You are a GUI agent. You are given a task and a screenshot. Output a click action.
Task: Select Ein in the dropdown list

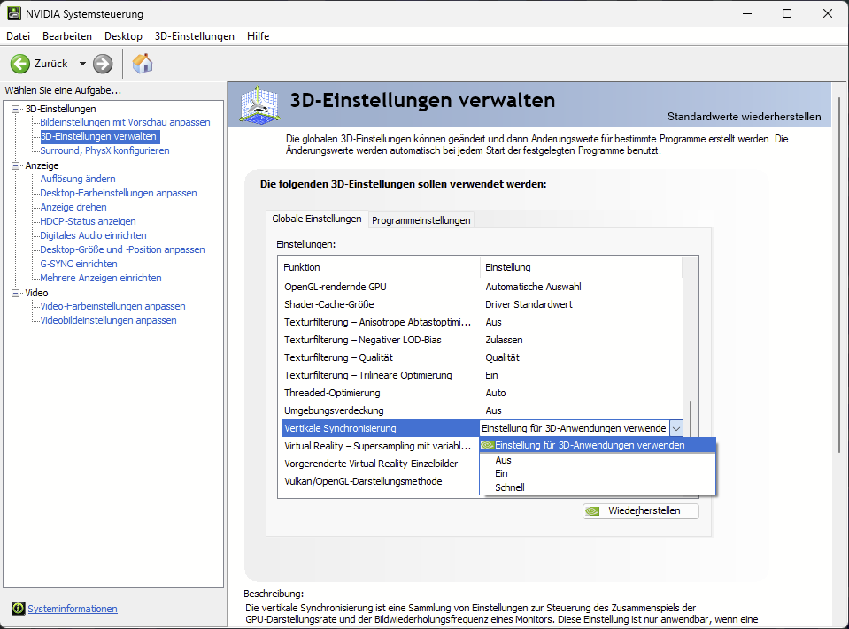pos(598,474)
